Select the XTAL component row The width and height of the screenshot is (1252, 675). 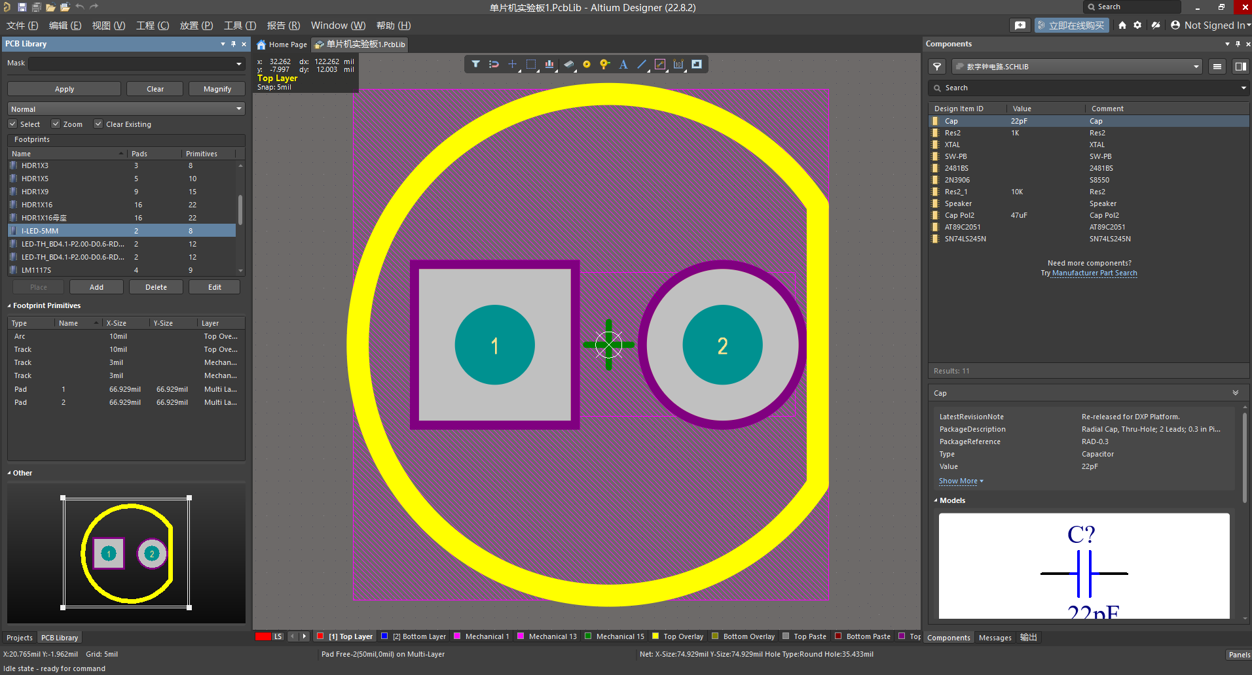coord(1088,145)
